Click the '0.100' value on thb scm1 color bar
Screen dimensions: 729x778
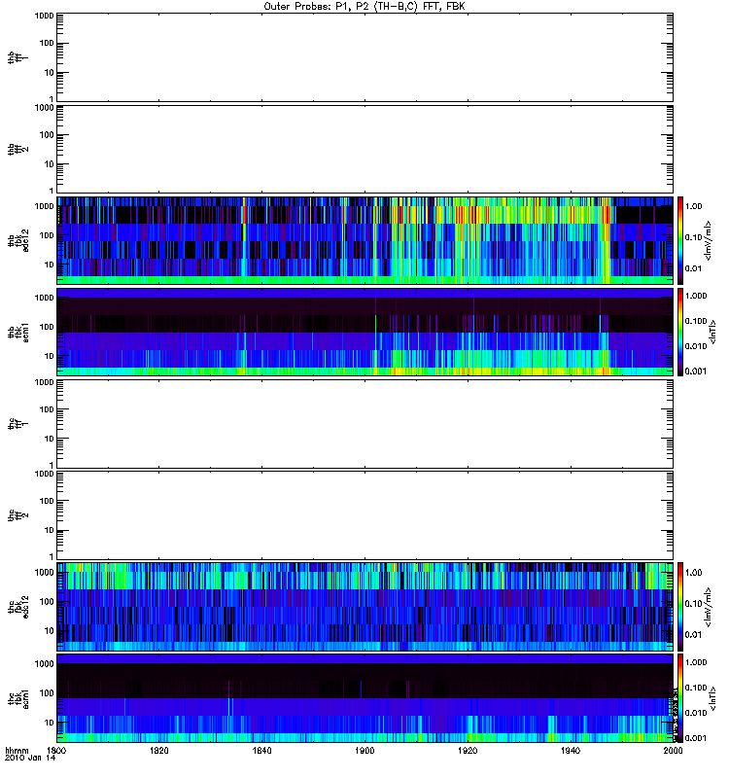click(696, 321)
